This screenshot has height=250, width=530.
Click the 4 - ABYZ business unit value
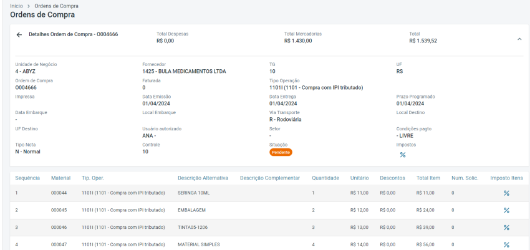[x=26, y=71]
